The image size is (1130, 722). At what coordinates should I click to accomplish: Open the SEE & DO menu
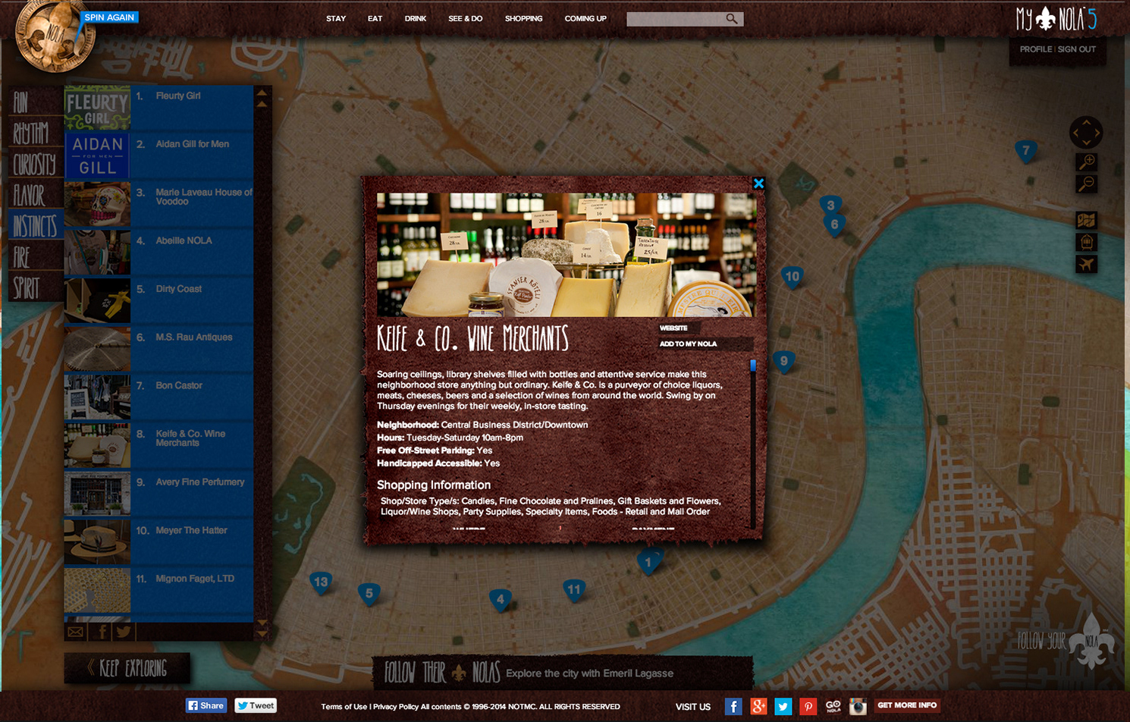pyautogui.click(x=465, y=19)
